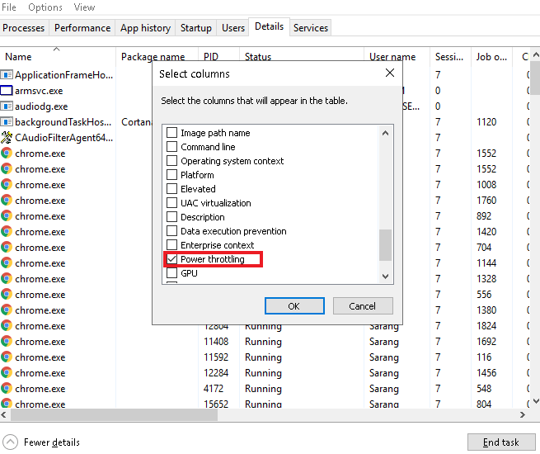Click Chrome icon in row with PID 4172
Image resolution: width=540 pixels, height=454 pixels.
[x=7, y=389]
